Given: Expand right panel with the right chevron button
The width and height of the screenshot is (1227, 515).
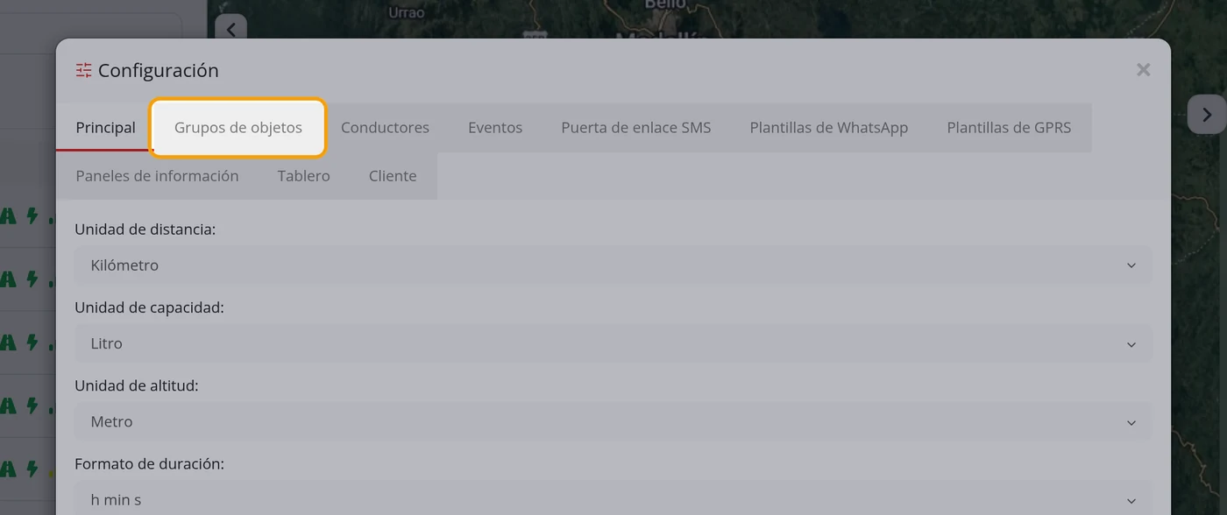Looking at the screenshot, I should pyautogui.click(x=1207, y=115).
